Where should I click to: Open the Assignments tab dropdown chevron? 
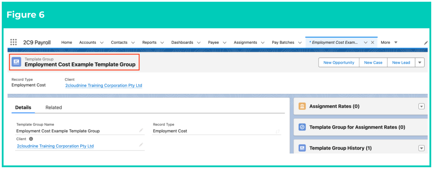coord(263,42)
